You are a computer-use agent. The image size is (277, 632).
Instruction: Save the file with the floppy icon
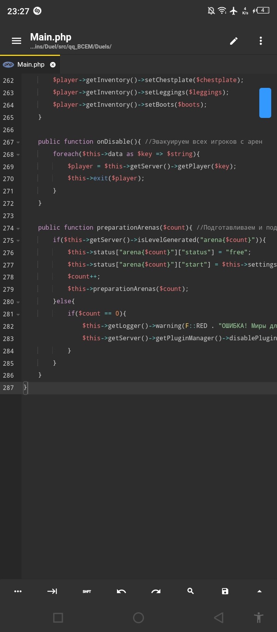(x=225, y=591)
